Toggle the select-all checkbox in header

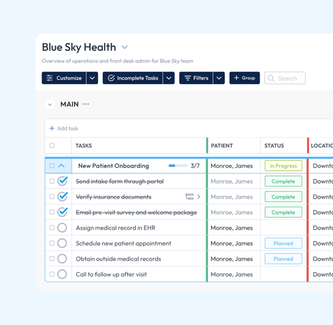52,145
